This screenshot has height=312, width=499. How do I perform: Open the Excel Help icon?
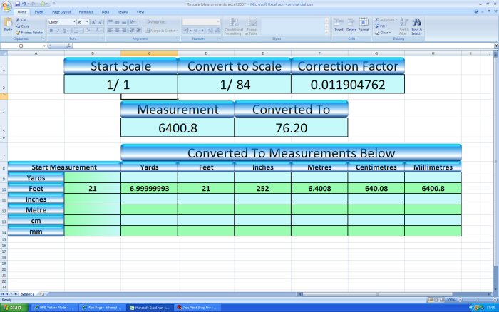coord(476,11)
